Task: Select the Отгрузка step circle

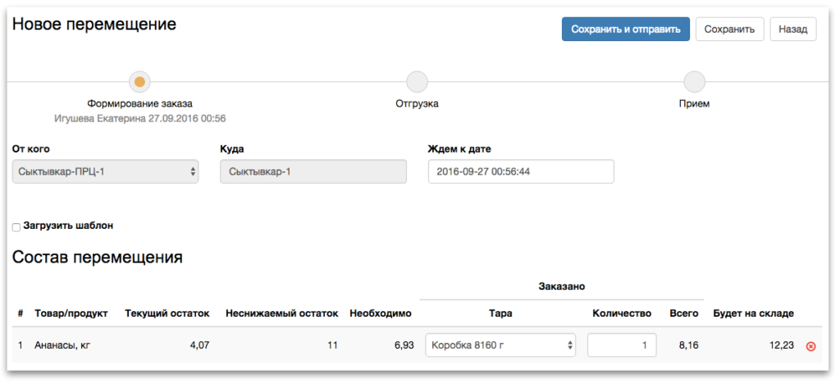Action: click(x=417, y=82)
